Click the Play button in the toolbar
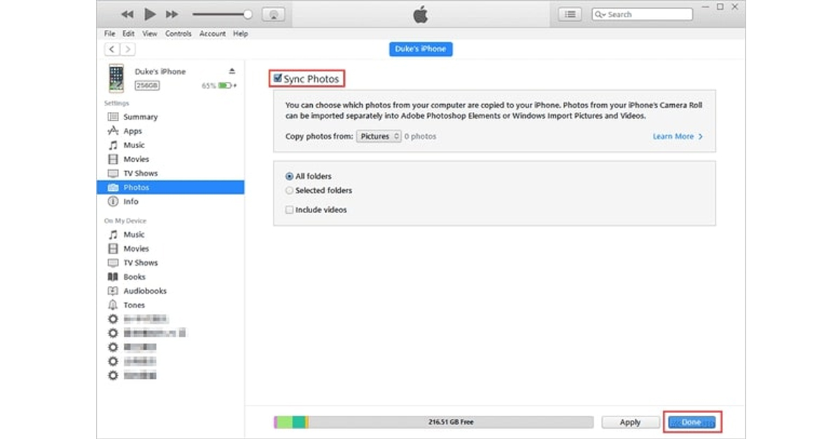 [x=150, y=14]
